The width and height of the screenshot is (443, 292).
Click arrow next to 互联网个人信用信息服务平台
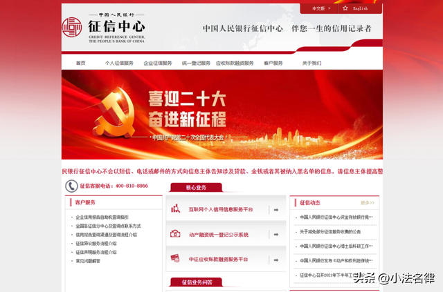[x=276, y=210]
